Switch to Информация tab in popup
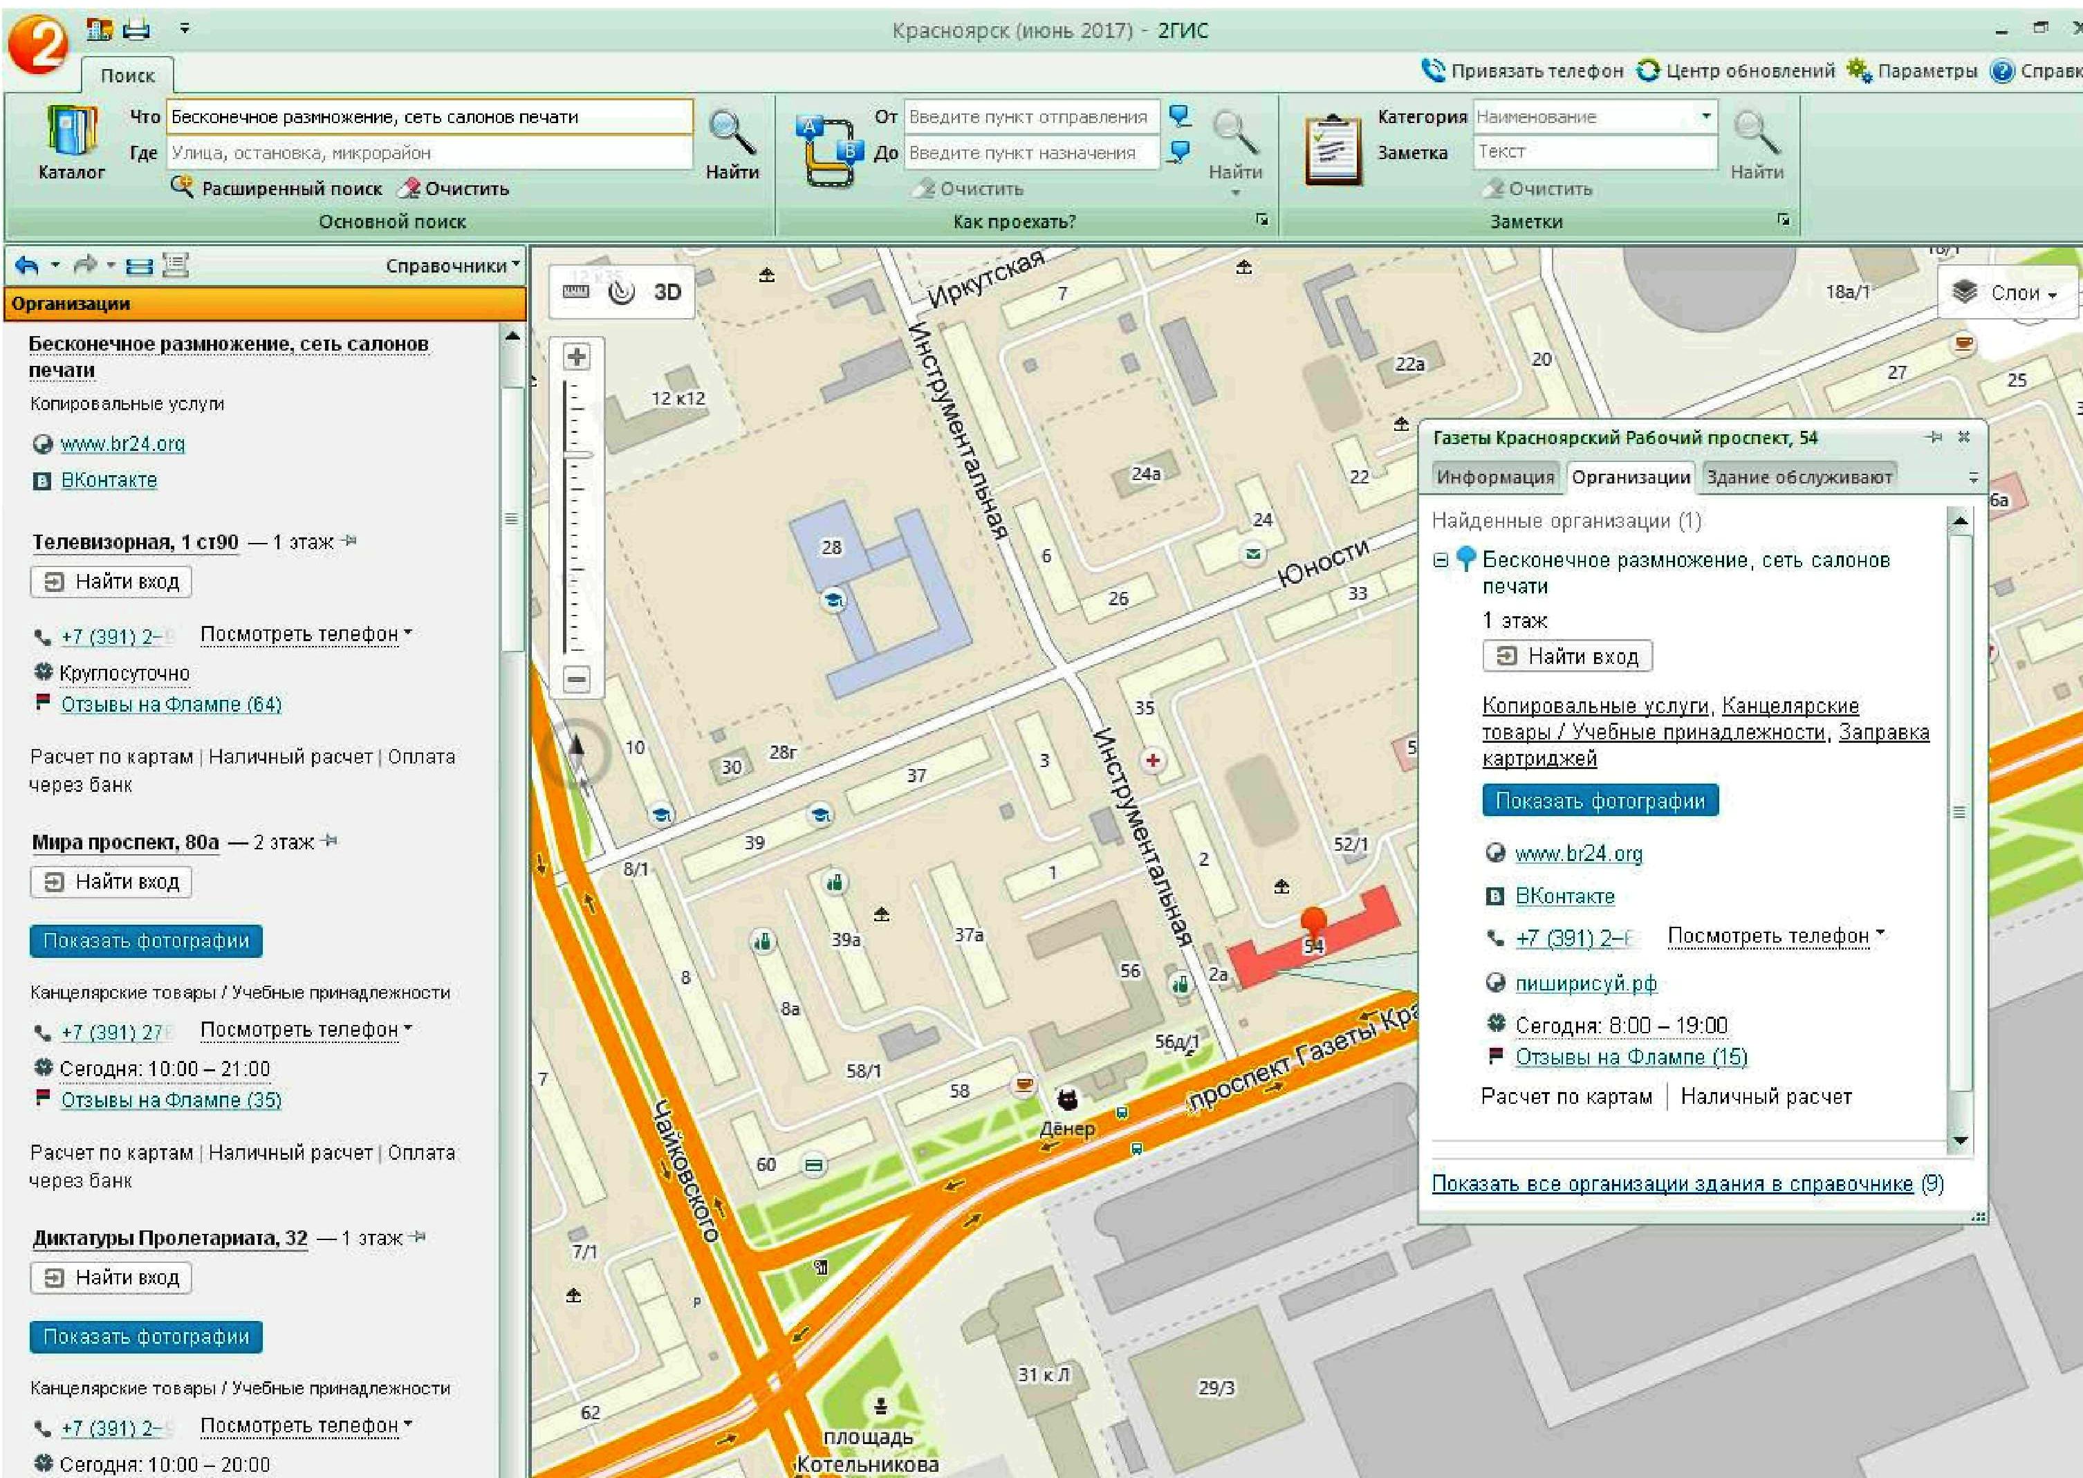 tap(1495, 477)
